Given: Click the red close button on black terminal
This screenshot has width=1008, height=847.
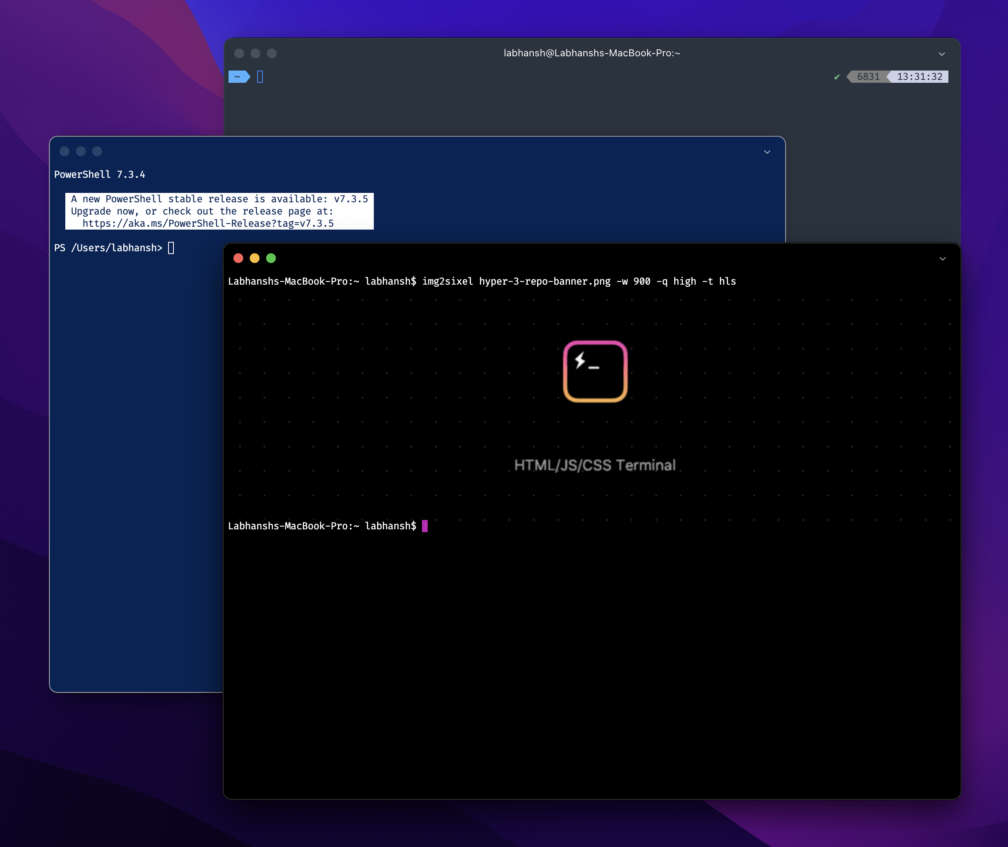Looking at the screenshot, I should point(238,258).
